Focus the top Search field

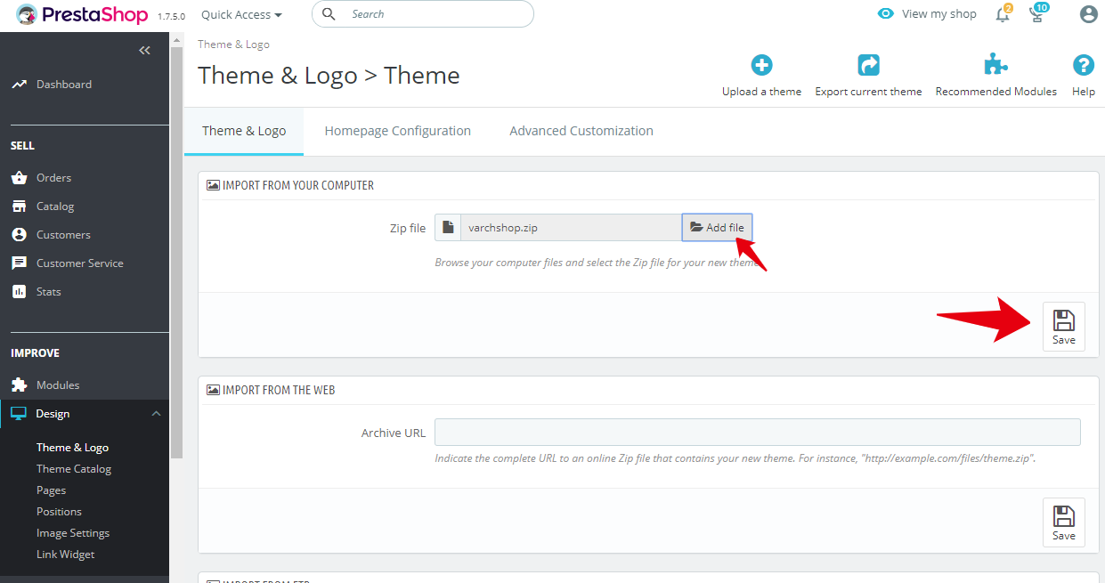(x=423, y=14)
